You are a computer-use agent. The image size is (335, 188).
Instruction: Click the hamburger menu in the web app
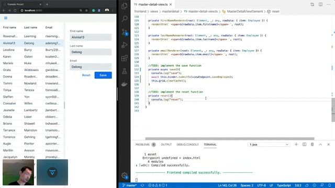(x=6, y=18)
